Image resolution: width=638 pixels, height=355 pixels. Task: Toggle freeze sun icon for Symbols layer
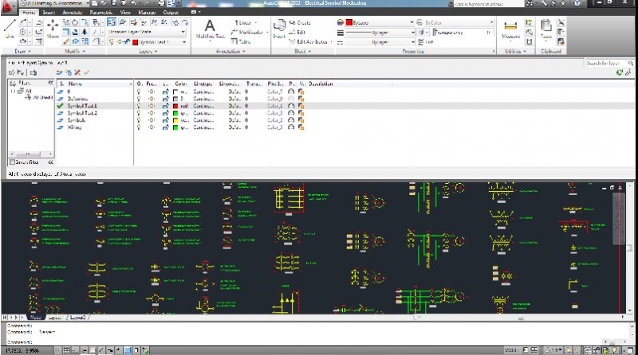(x=152, y=119)
